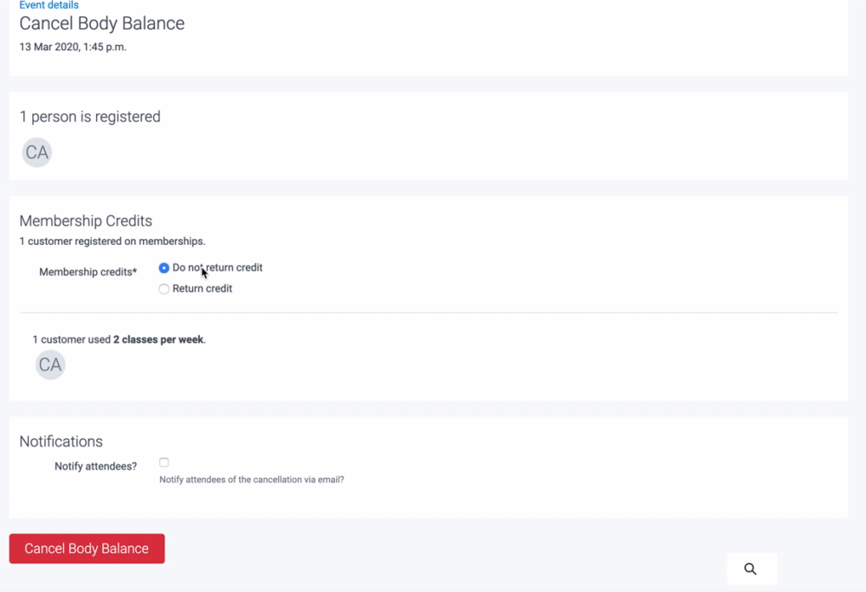Click the 1 person is registered heading
Viewport: 866px width, 592px height.
point(89,117)
